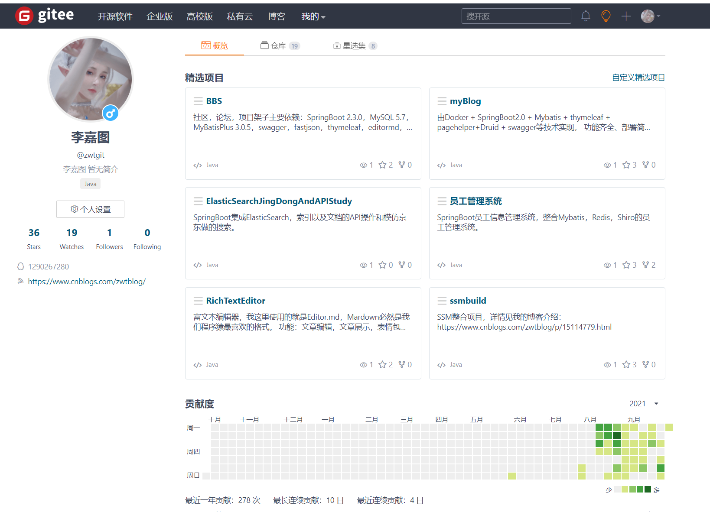The height and width of the screenshot is (512, 710).
Task: Click the username 李嘉图
Action: pyautogui.click(x=90, y=137)
